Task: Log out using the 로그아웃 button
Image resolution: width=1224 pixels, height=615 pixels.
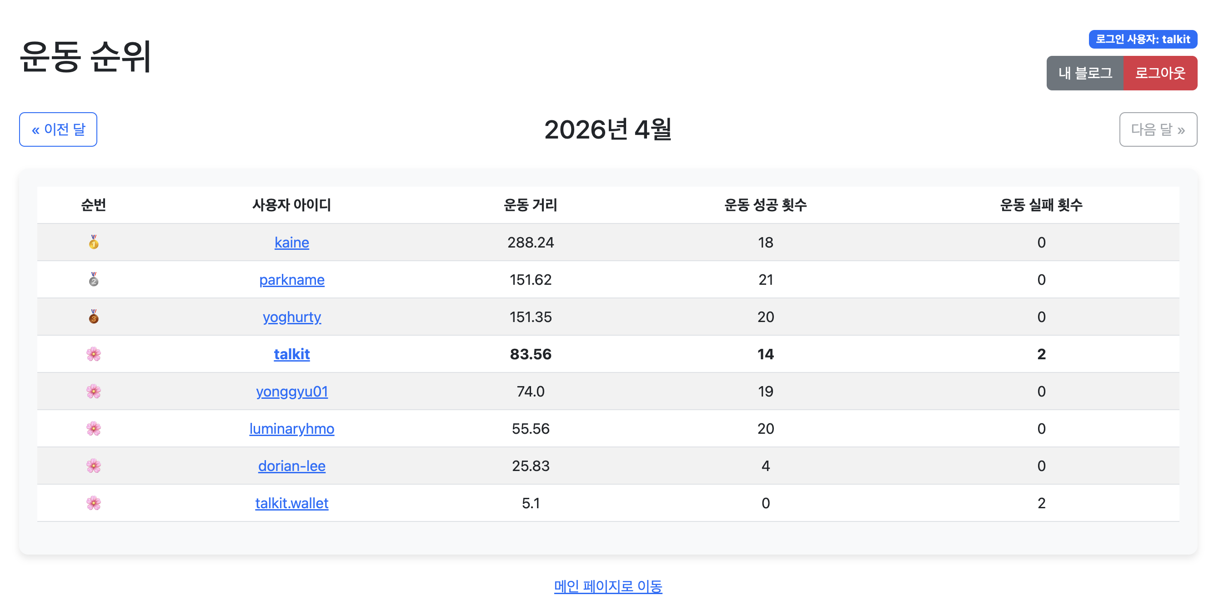Action: 1160,73
